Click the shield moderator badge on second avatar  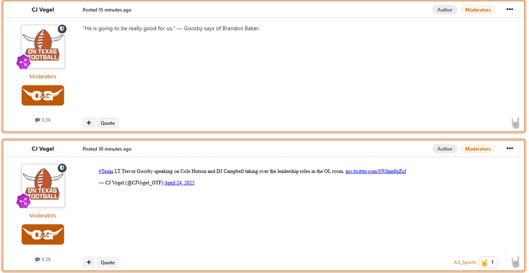(x=62, y=168)
